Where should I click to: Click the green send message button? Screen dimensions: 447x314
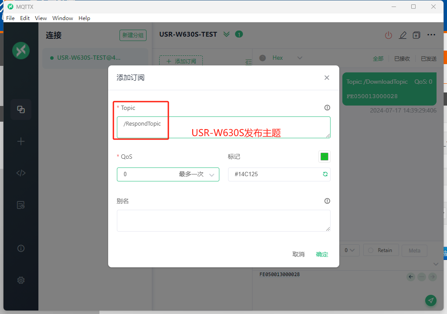pyautogui.click(x=431, y=300)
